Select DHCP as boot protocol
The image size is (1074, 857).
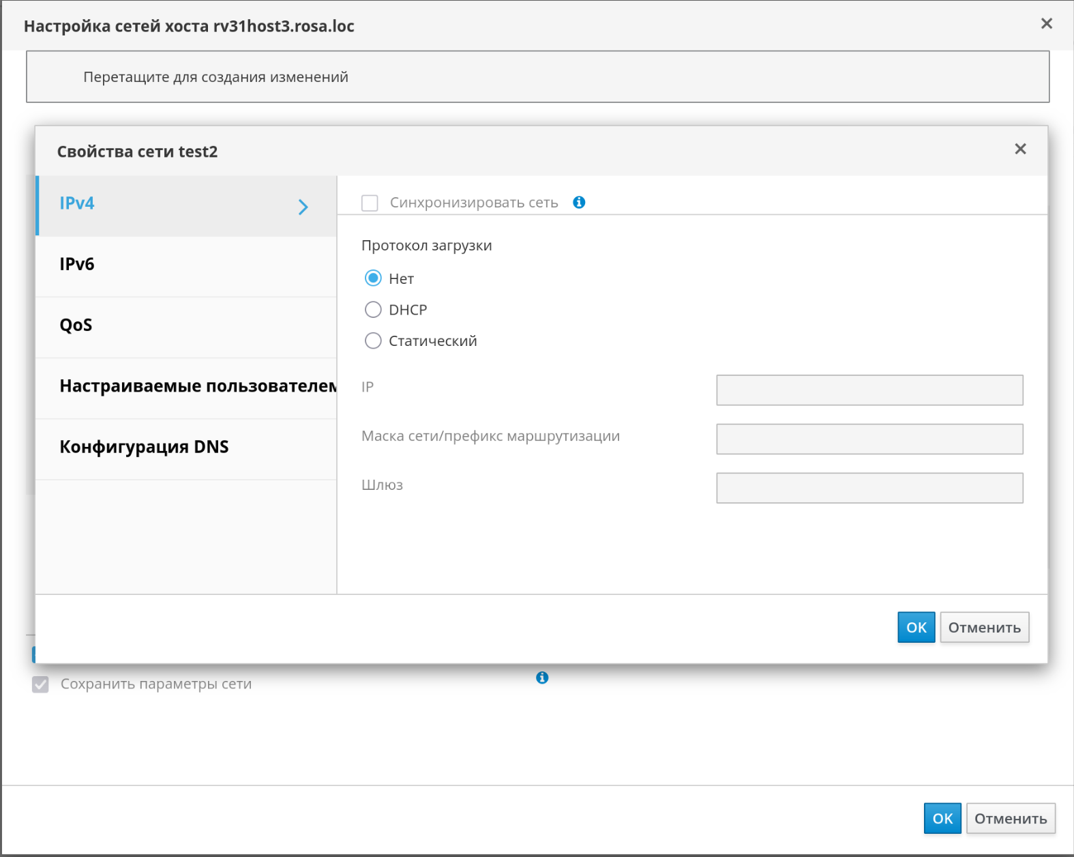(x=373, y=310)
